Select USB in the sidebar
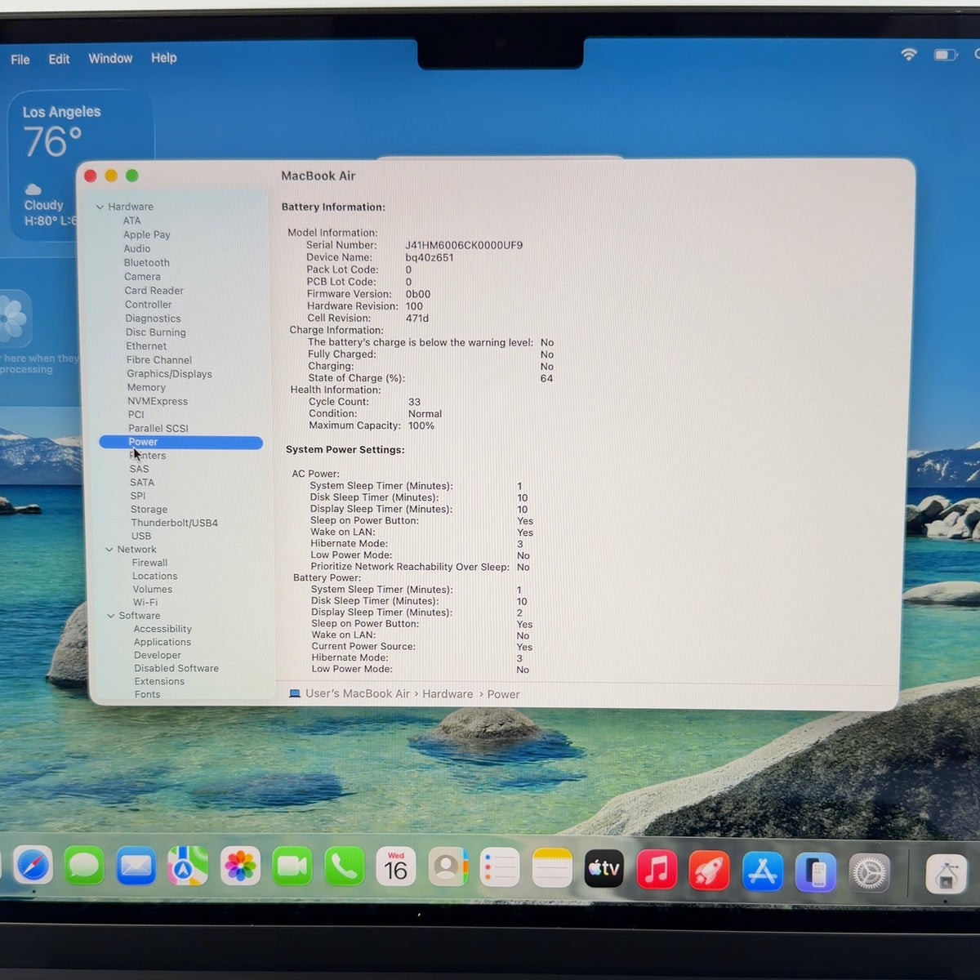980x980 pixels. click(x=141, y=536)
